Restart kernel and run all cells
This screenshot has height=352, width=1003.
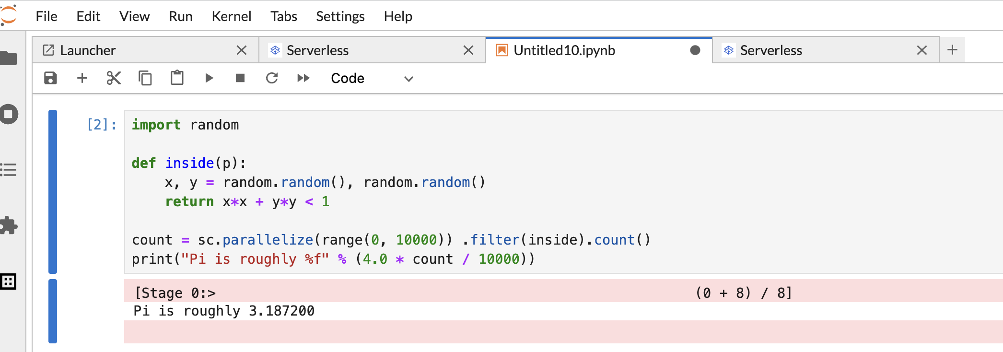pyautogui.click(x=303, y=78)
